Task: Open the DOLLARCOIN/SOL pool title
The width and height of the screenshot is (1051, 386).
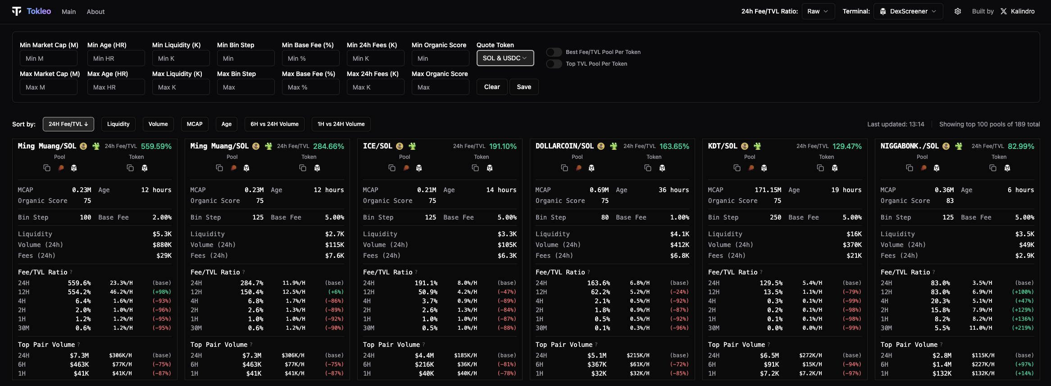Action: [x=564, y=146]
